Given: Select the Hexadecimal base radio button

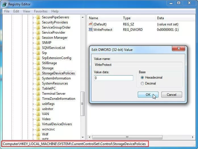Looking at the screenshot, I should click(x=142, y=77).
